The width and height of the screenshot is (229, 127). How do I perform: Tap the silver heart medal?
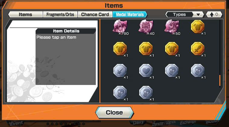point(146,71)
